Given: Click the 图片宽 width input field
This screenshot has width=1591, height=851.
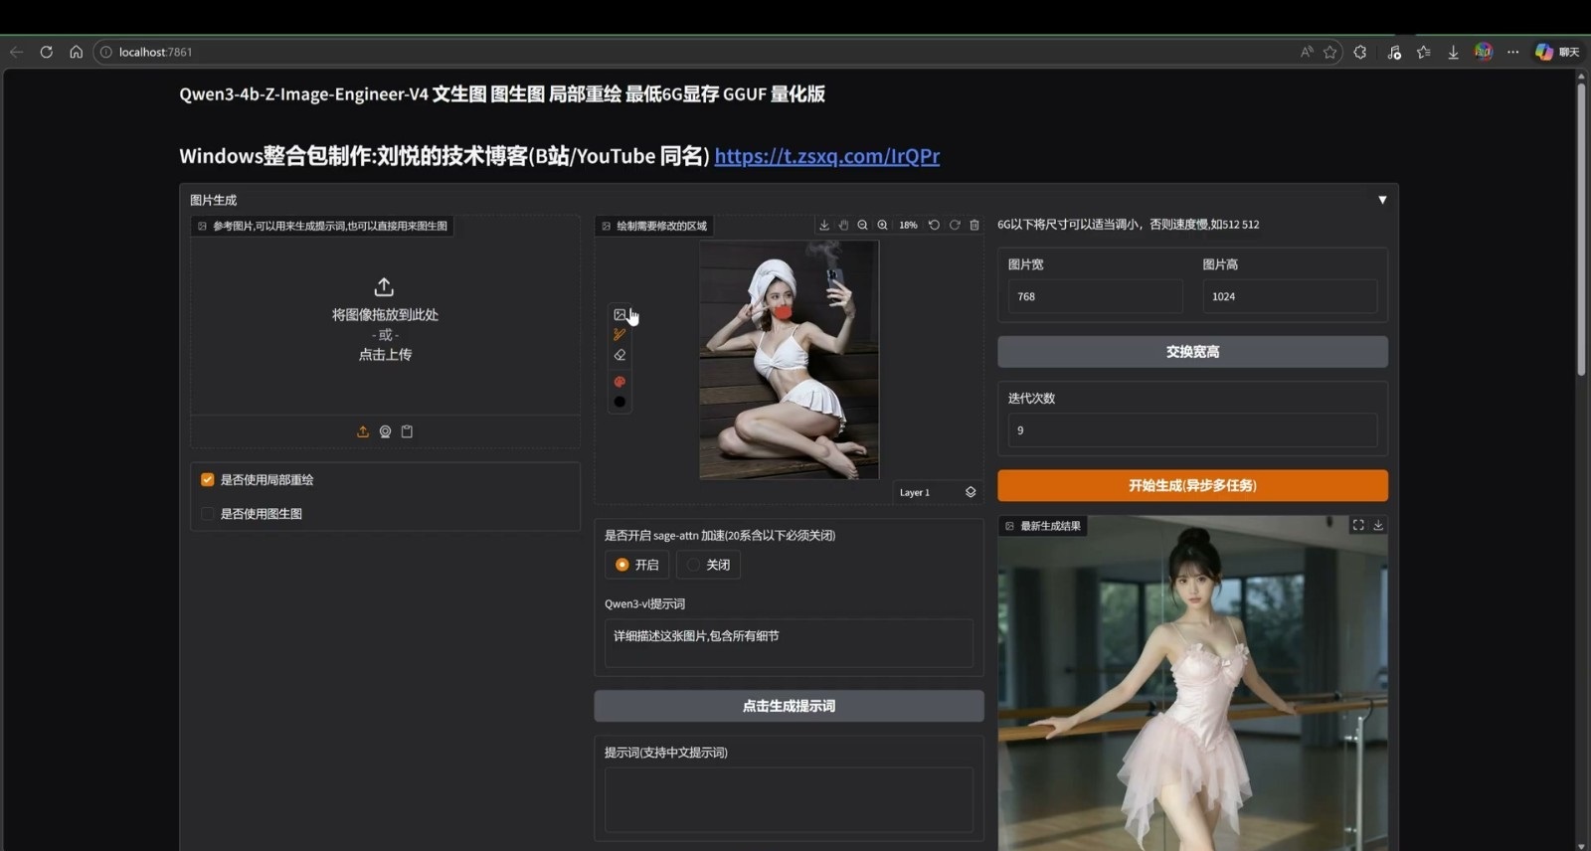Looking at the screenshot, I should point(1095,296).
